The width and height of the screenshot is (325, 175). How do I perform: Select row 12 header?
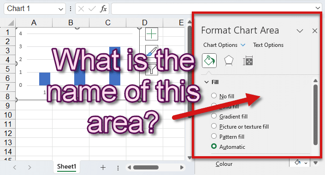8,133
